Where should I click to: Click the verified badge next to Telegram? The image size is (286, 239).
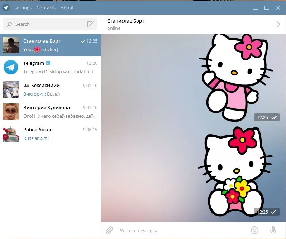tap(48, 63)
